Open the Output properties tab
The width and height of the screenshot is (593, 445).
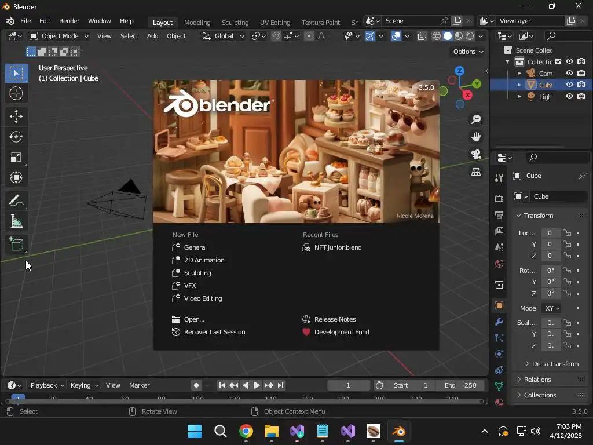[499, 215]
